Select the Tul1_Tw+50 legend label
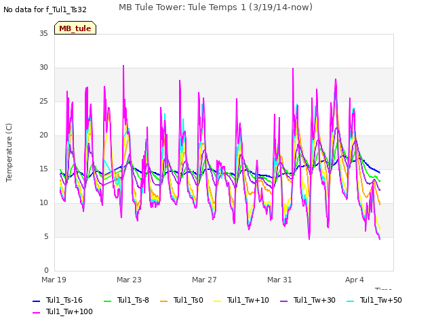Image resolution: width=434 pixels, height=325 pixels. (381, 300)
